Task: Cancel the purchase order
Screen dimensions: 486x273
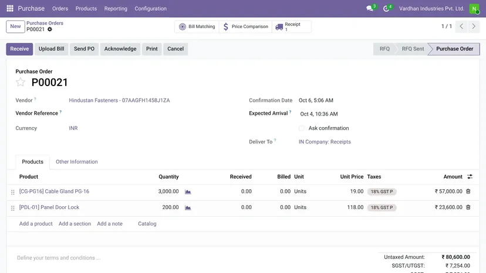Action: (x=176, y=49)
